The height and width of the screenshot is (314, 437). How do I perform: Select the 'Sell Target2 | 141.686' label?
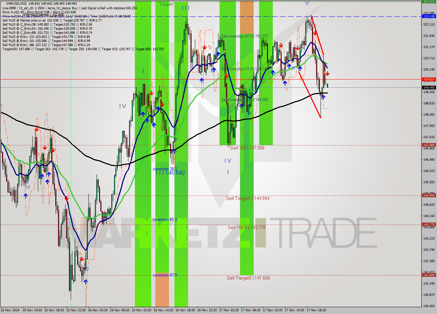[x=248, y=278]
